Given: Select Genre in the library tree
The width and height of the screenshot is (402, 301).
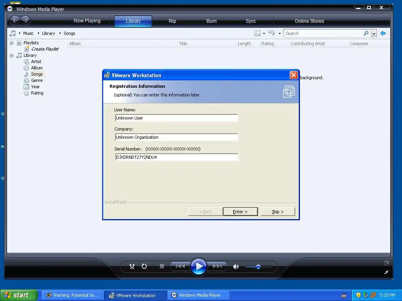Looking at the screenshot, I should point(37,80).
